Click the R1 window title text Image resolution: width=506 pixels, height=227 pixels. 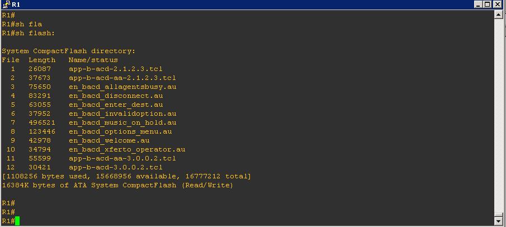pos(16,4)
